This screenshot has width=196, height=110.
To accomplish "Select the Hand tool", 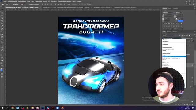I will click(x=2, y=61).
